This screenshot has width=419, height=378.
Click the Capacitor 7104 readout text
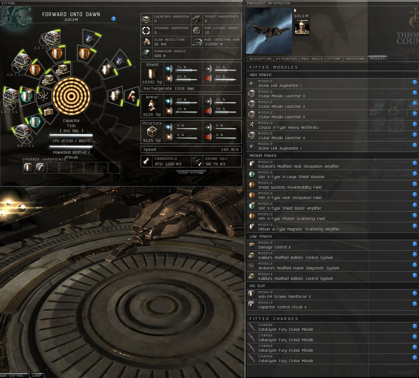71,123
